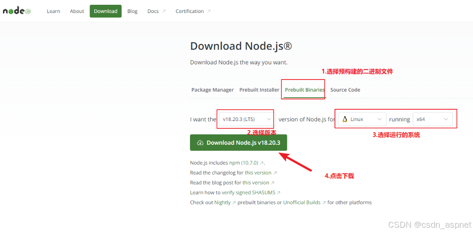Switch to the Prebuilt Installer tab
Viewport: 473px width, 232px height.
[x=259, y=90]
